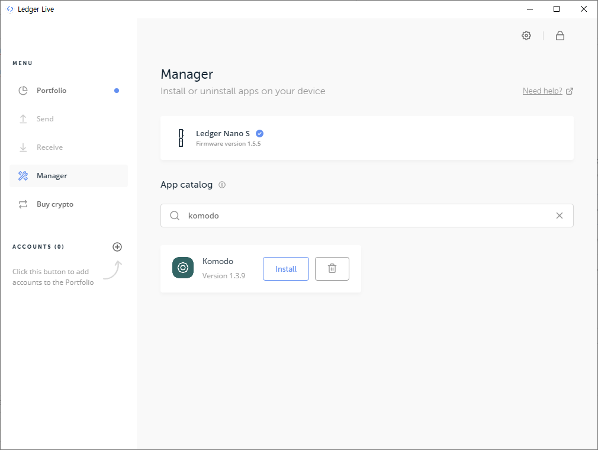Viewport: 598px width, 450px height.
Task: Click the Portfolio blue notification dot
Action: click(117, 91)
